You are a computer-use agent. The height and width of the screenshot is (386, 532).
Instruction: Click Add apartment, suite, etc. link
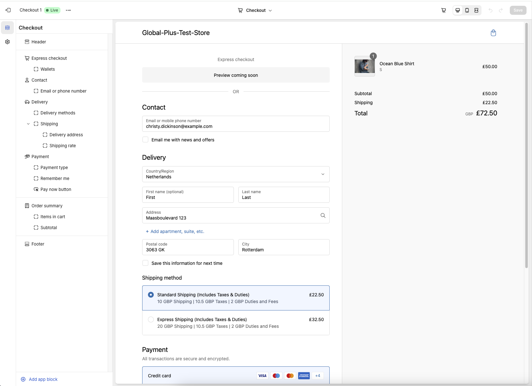pyautogui.click(x=175, y=231)
